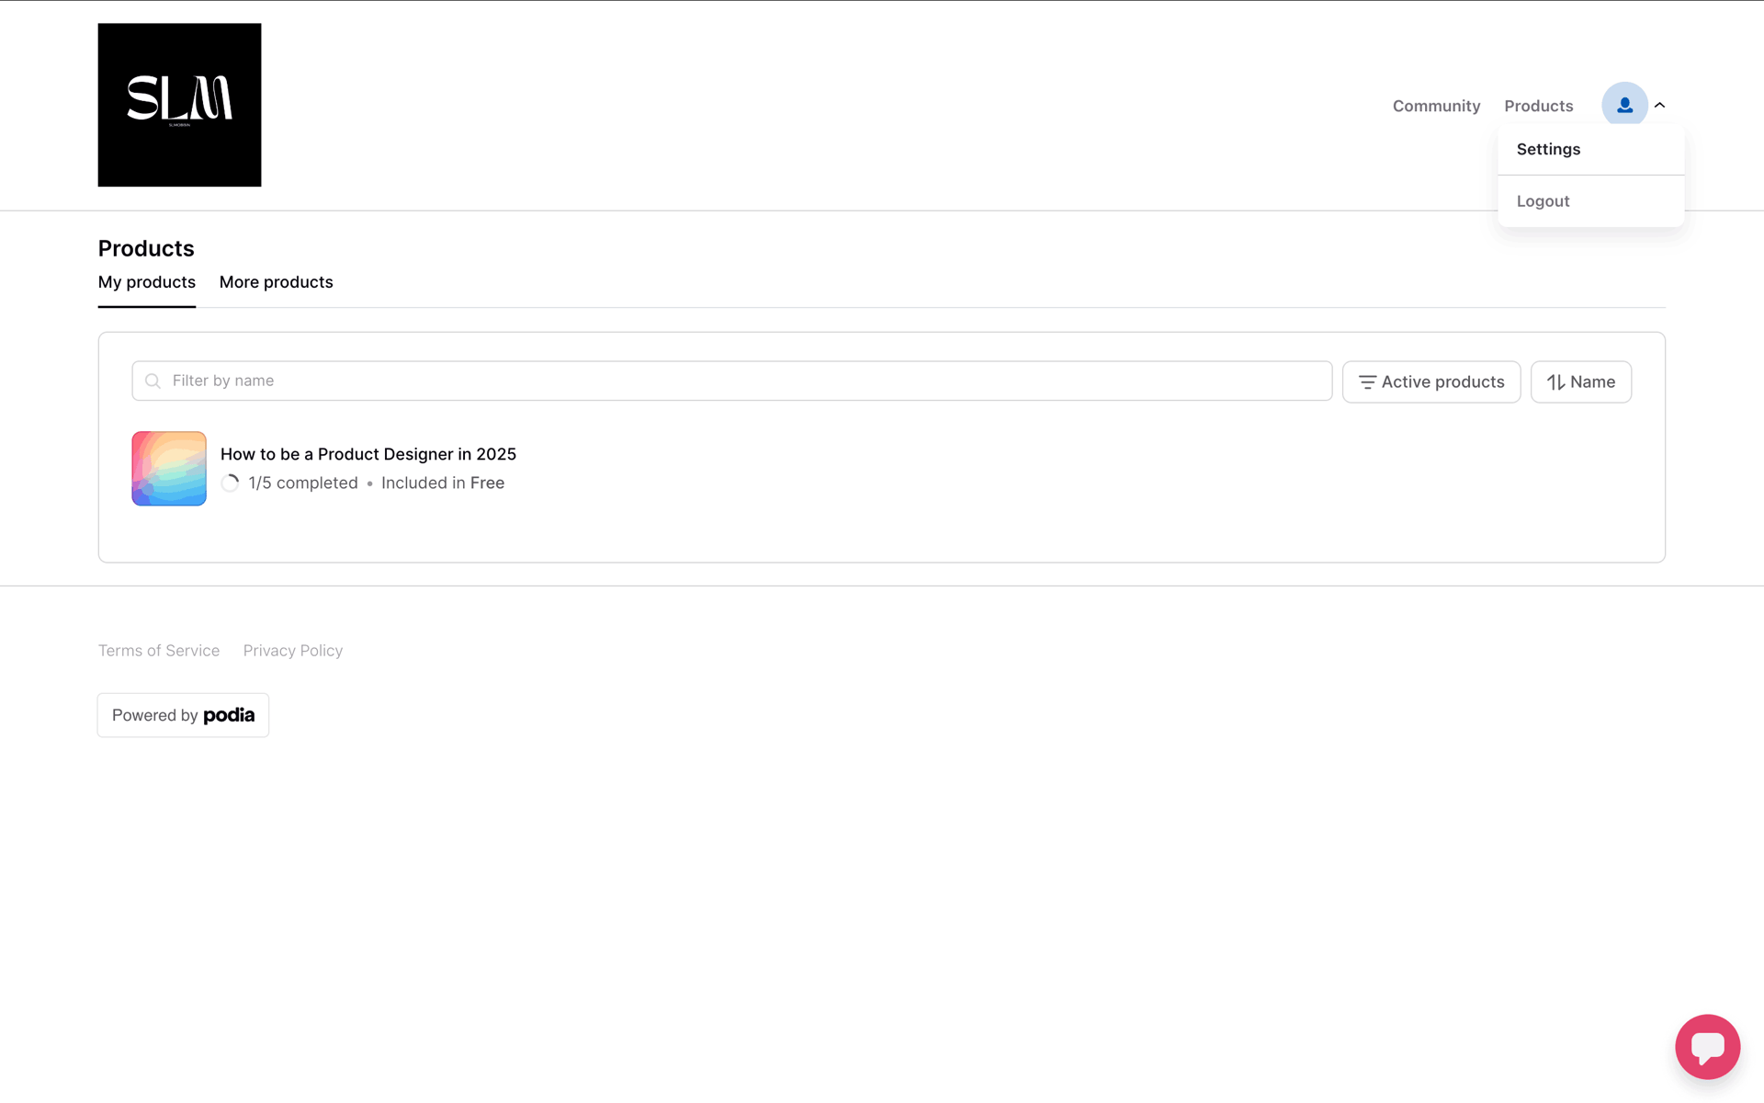Screen dimensions: 1764x1103
Task: Click the Products page heading
Action: (146, 248)
